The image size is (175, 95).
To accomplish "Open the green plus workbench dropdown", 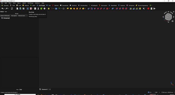I will pyautogui.click(x=151, y=6).
